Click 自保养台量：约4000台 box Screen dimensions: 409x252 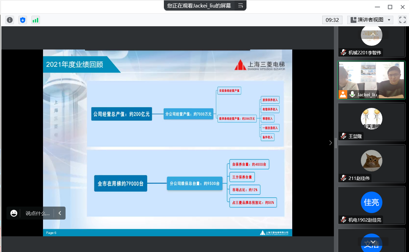click(x=249, y=164)
